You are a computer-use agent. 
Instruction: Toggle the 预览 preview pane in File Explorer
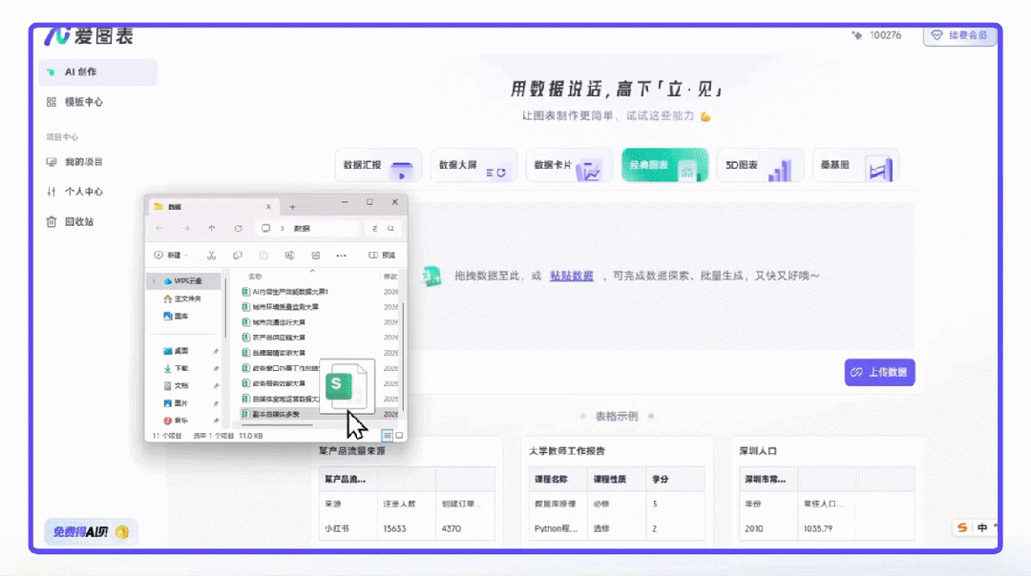(379, 255)
